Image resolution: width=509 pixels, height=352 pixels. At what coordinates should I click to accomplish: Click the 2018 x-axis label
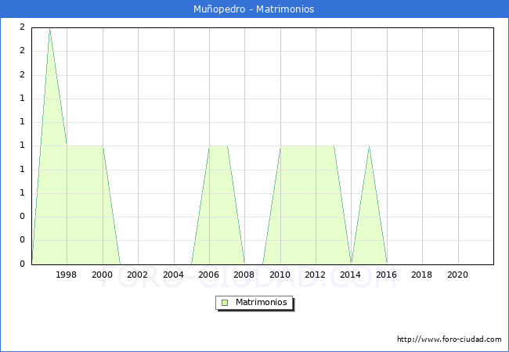[x=421, y=275]
